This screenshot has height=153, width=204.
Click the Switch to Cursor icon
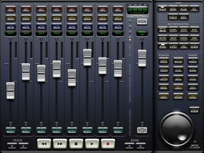tap(195, 142)
